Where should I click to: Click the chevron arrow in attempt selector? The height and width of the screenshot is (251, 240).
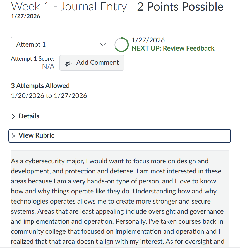click(x=103, y=45)
